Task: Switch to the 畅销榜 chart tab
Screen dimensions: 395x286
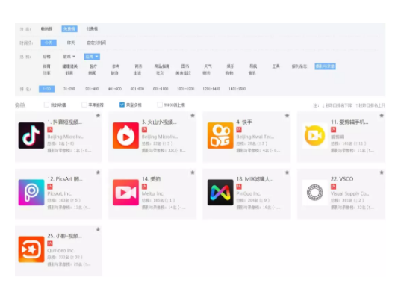Action: coord(46,28)
